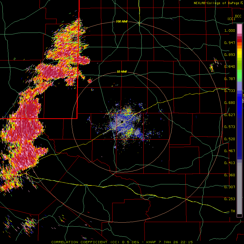
Task: Click the black radar site dot at center
Action: coord(122,122)
